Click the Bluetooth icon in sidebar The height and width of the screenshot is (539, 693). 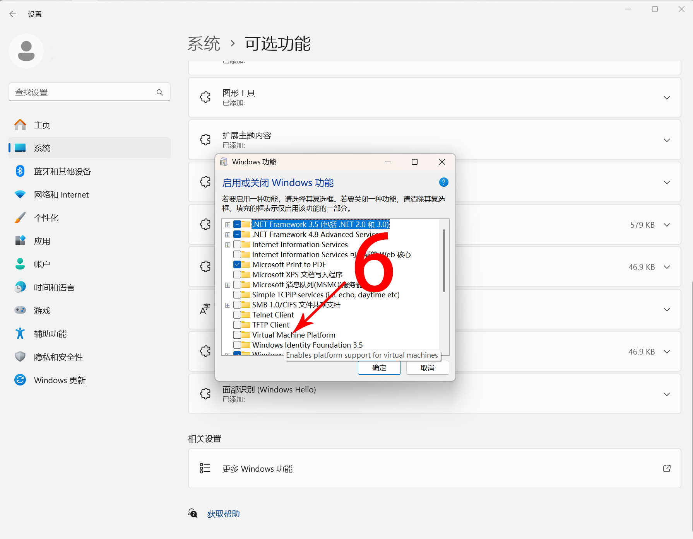20,171
